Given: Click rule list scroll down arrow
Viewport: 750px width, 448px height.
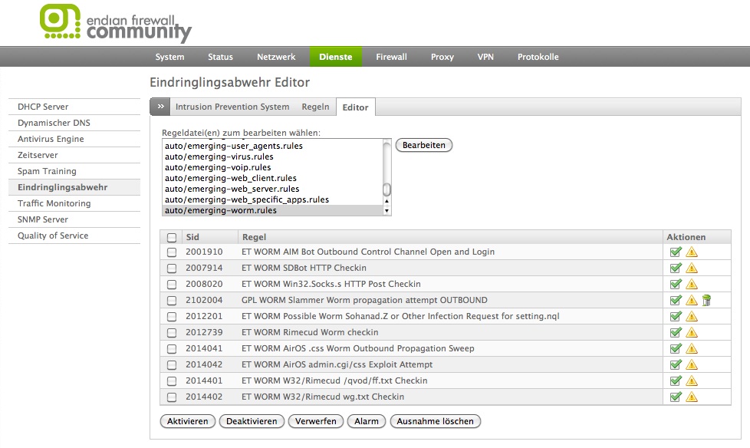Looking at the screenshot, I should (x=387, y=210).
